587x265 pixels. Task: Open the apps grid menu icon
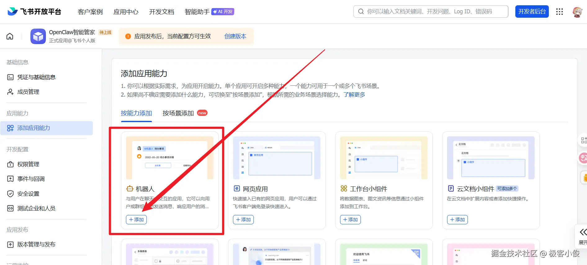pos(559,11)
